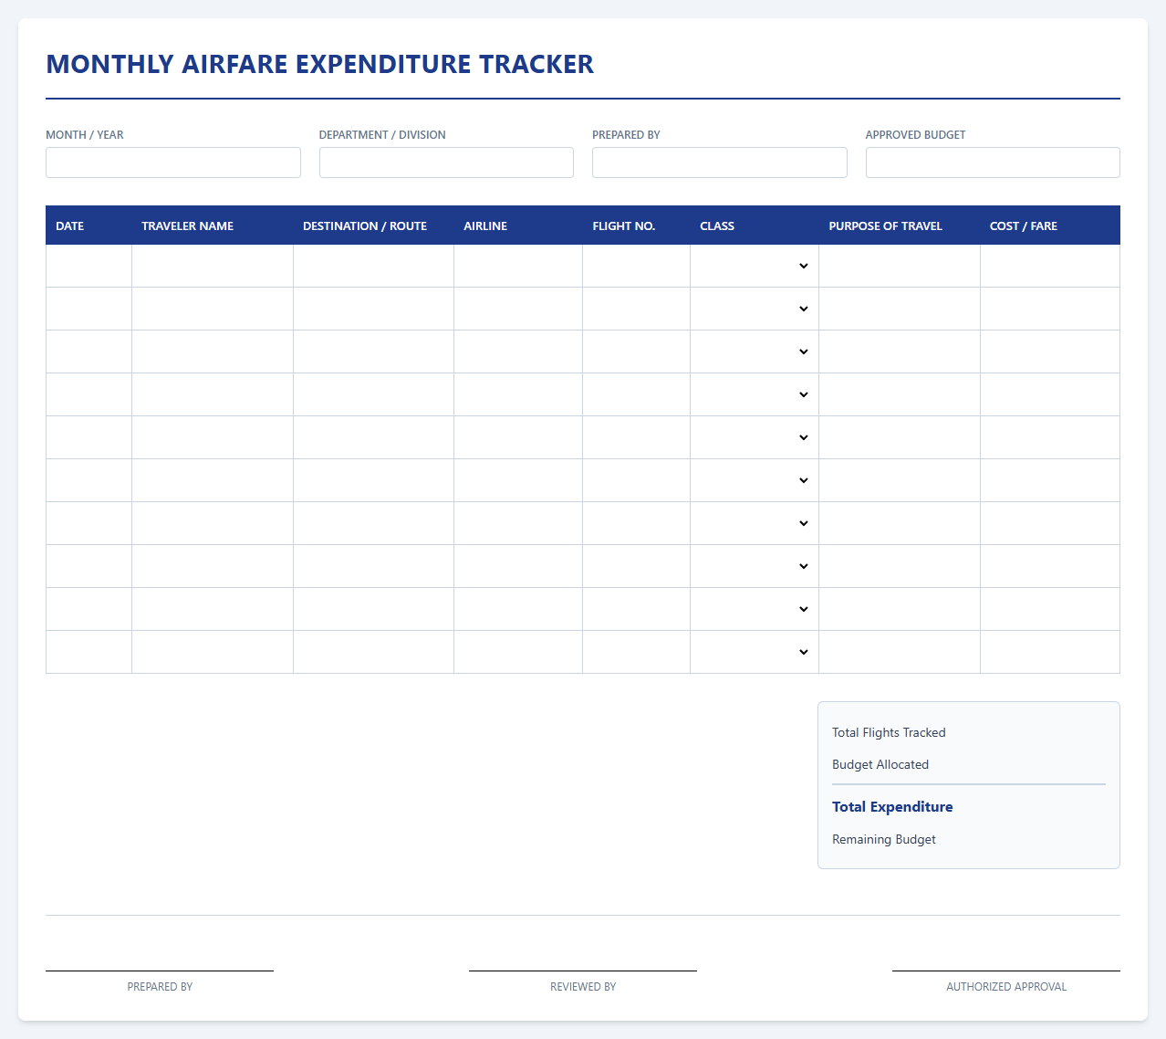
Task: Click the Month / Year input field
Action: point(173,163)
